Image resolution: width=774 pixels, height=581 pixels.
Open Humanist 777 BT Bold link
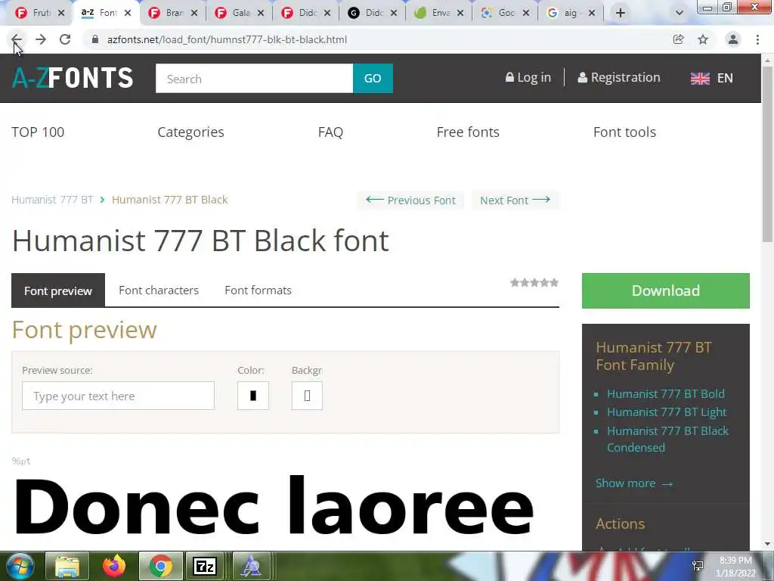(666, 393)
